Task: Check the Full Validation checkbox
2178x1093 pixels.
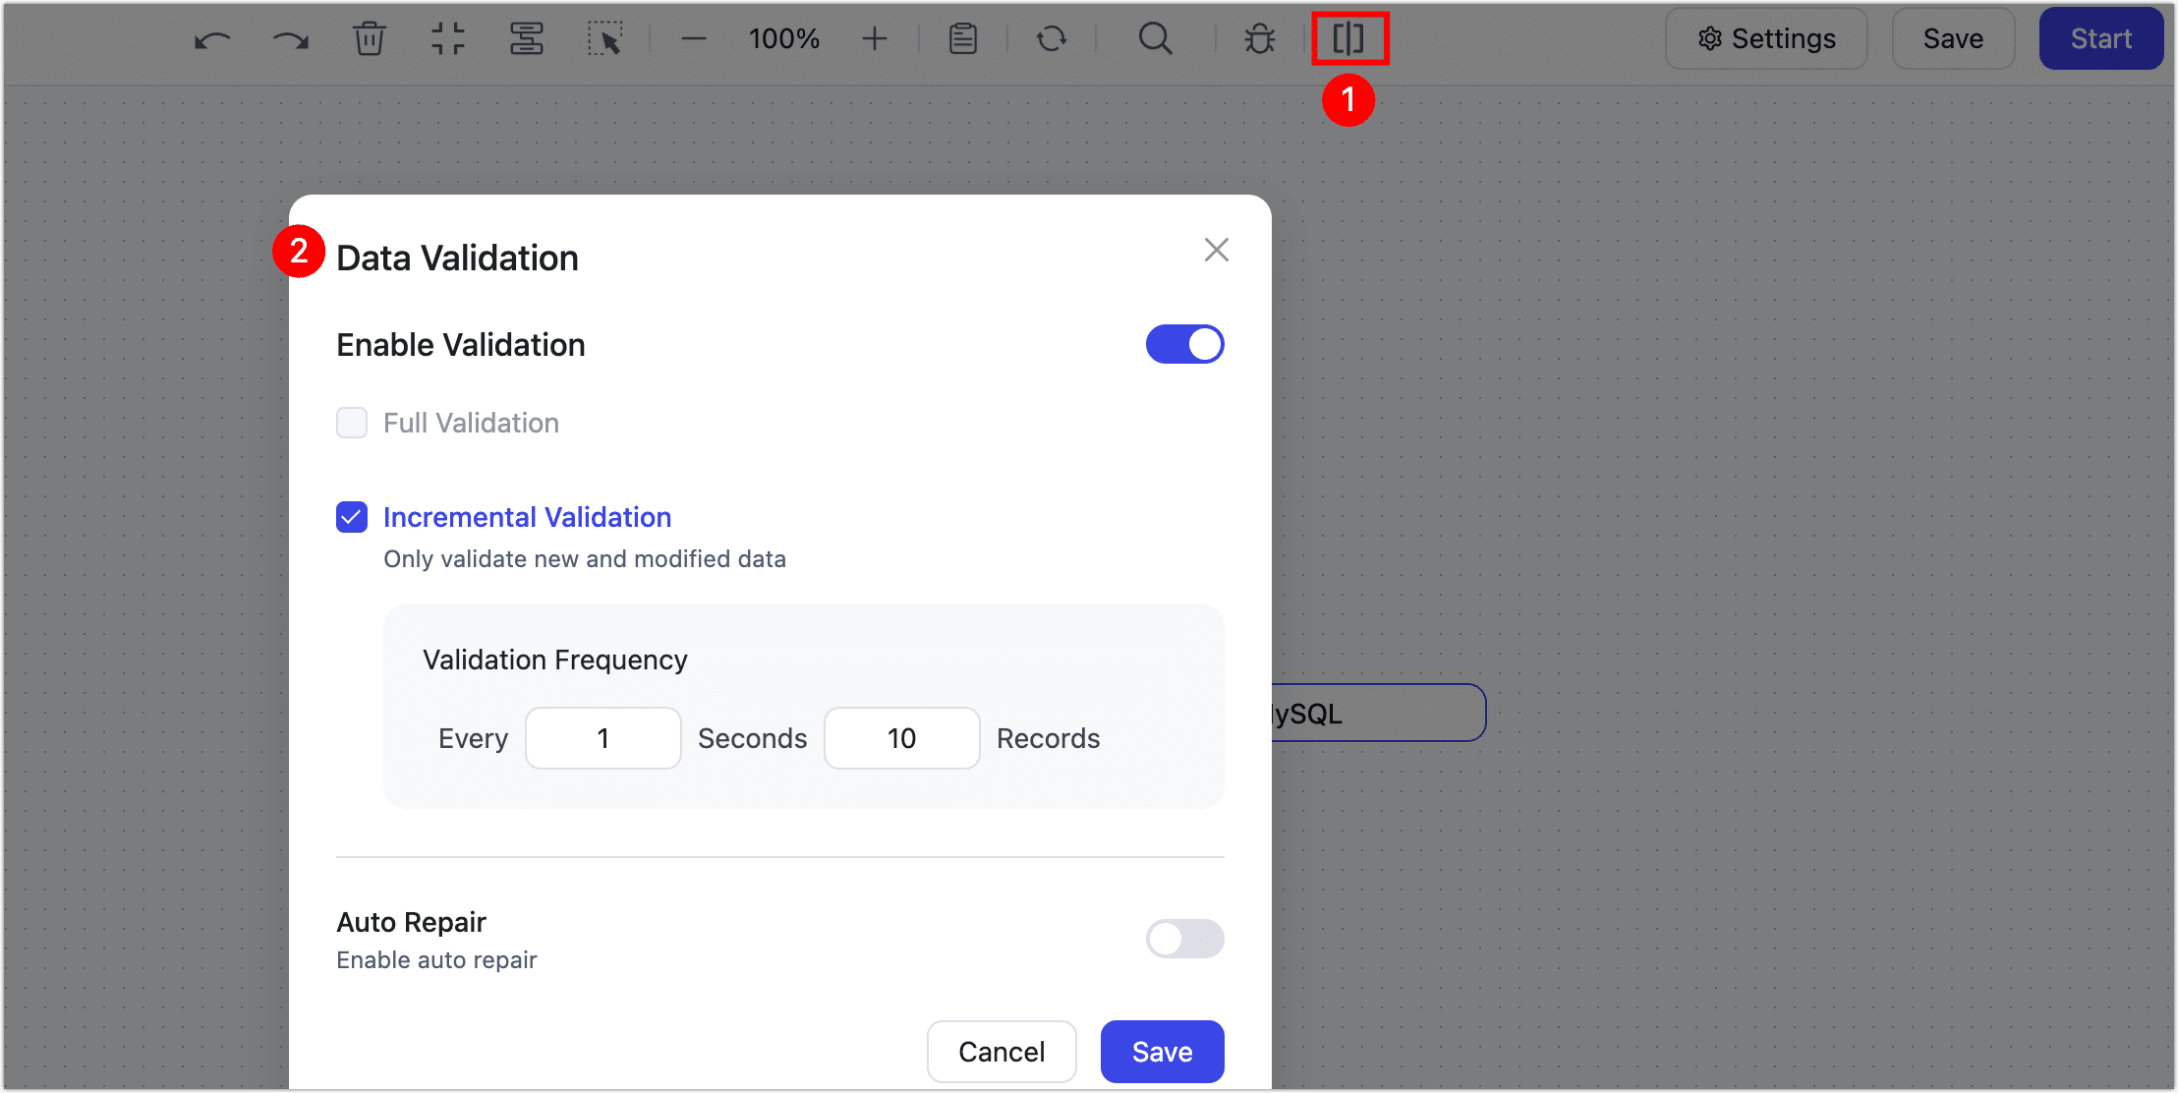Action: tap(352, 423)
